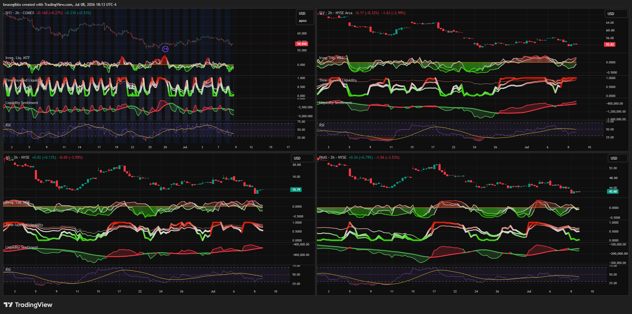Select Irreg. Liq. MTF label in SLV chart
This screenshot has height=314, width=632.
coord(331,58)
